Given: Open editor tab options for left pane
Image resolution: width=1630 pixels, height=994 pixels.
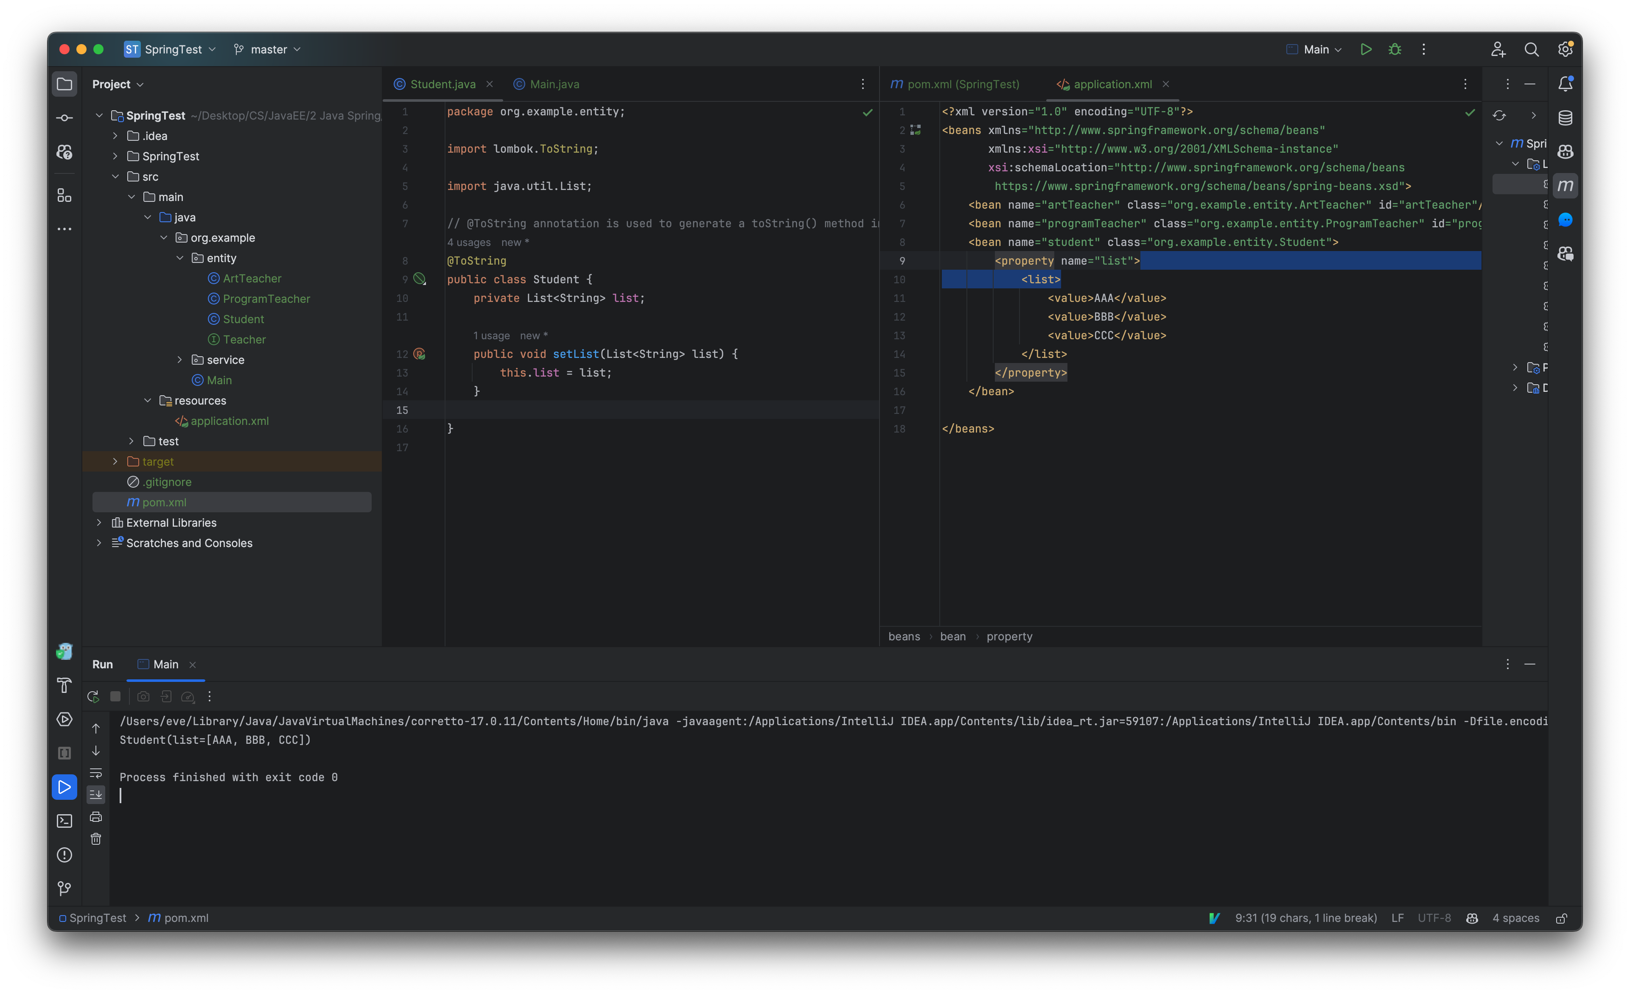Looking at the screenshot, I should [x=863, y=84].
